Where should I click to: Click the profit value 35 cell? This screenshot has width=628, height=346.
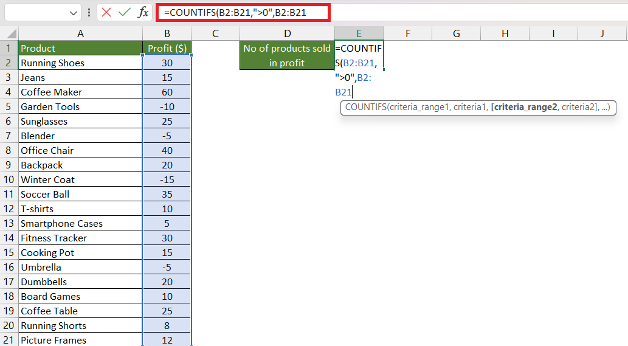[x=167, y=194]
